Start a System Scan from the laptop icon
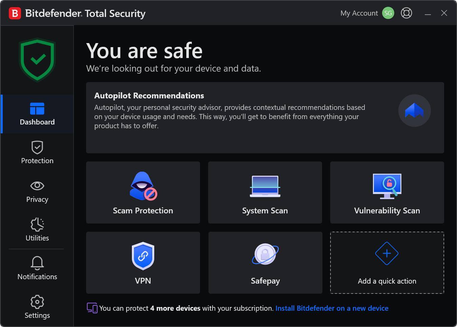The image size is (457, 327). tap(265, 186)
